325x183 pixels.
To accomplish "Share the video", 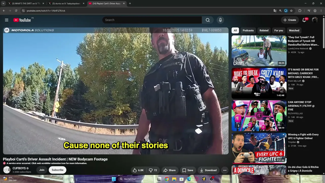I will click(x=170, y=170).
